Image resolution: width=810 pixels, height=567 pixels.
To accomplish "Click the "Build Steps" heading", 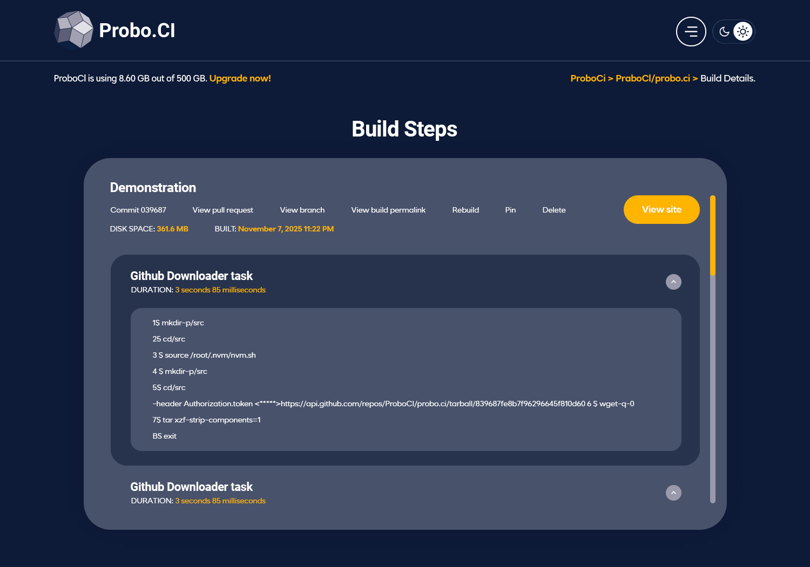I will click(x=404, y=129).
